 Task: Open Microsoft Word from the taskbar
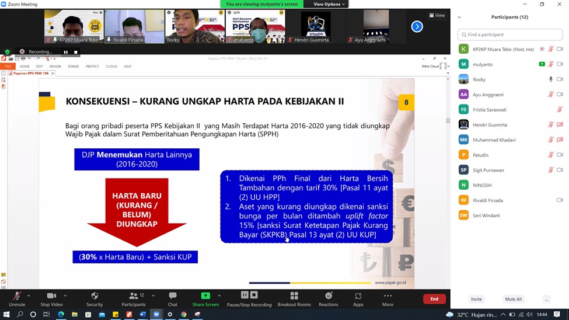[x=143, y=314]
